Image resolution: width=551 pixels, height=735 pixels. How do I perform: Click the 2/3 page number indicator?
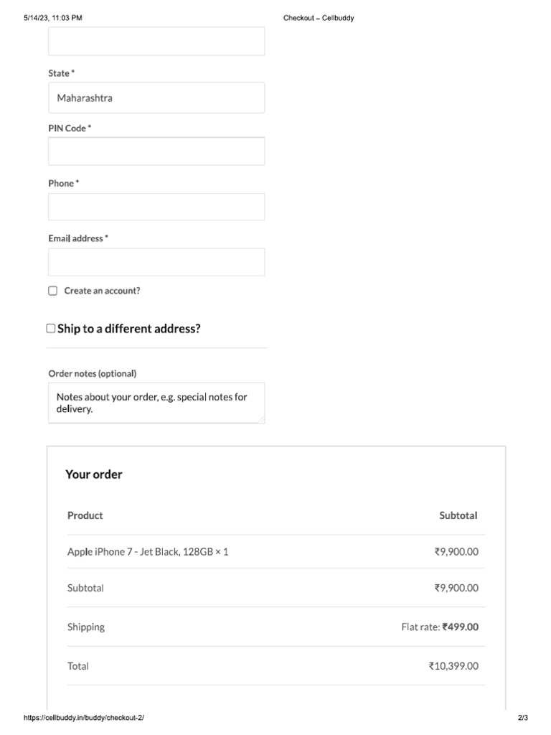[522, 718]
